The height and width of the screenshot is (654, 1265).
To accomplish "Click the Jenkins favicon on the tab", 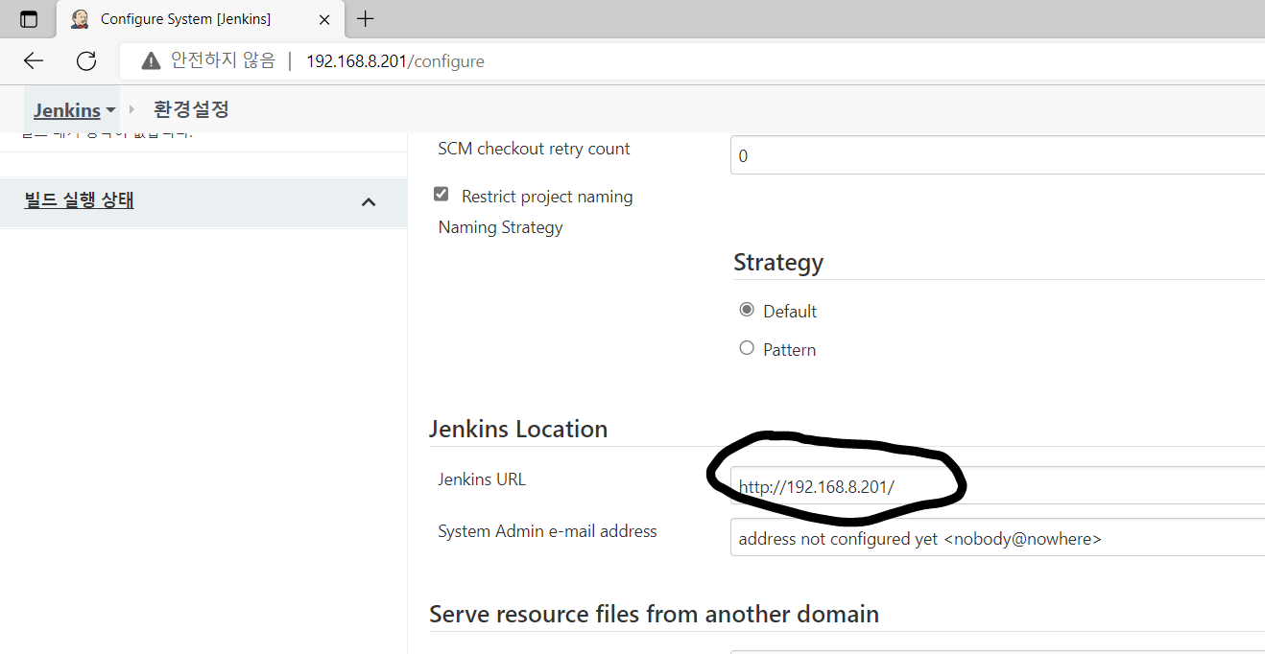I will (80, 19).
